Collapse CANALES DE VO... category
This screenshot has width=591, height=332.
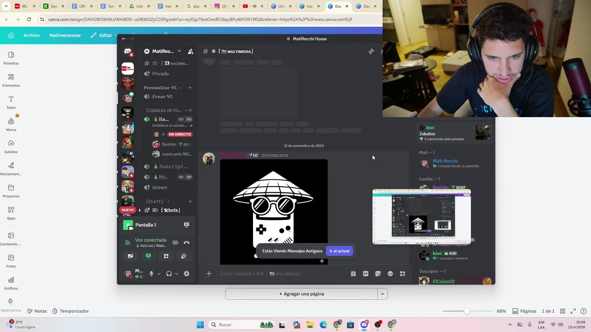tap(166, 110)
